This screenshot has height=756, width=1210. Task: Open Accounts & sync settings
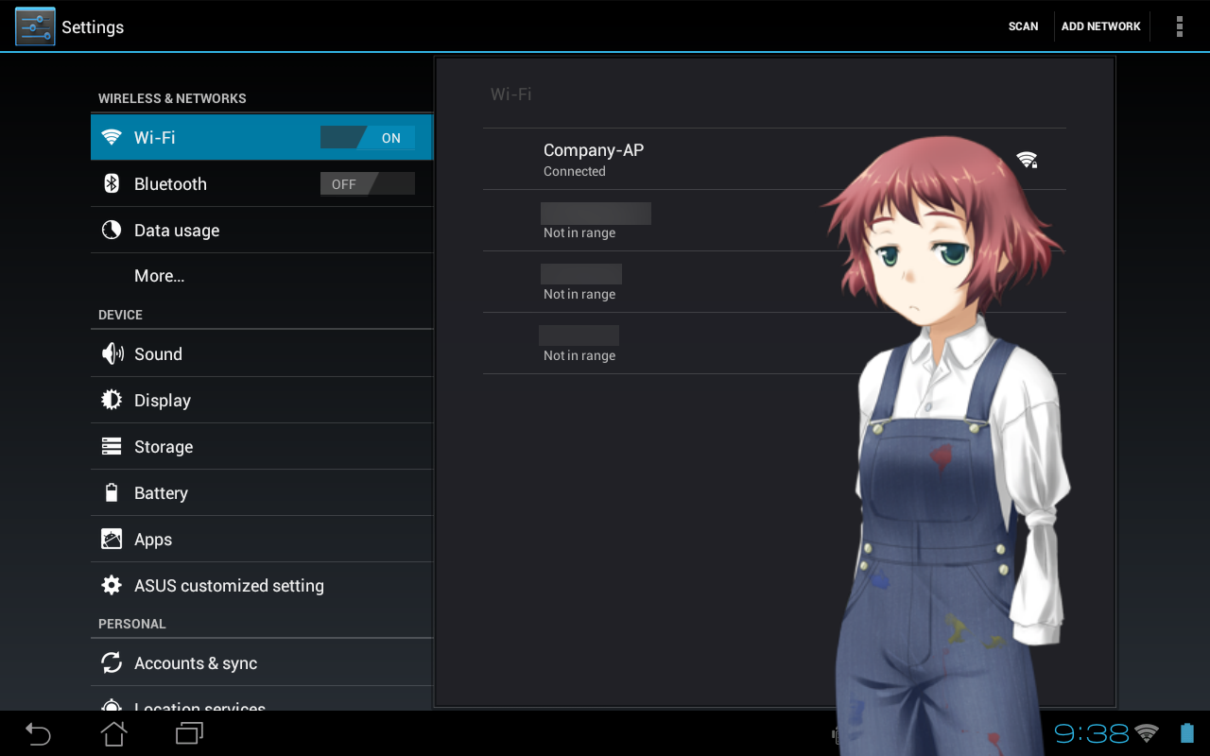coord(262,662)
